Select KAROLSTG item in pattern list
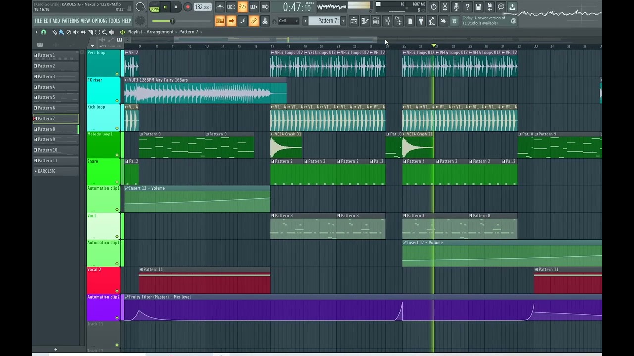The height and width of the screenshot is (356, 634). [56, 171]
